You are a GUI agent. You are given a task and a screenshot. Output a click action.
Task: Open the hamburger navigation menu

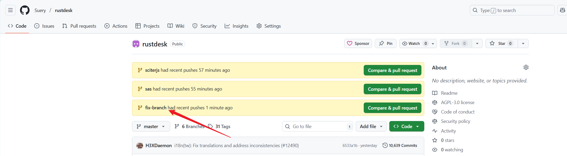point(10,10)
